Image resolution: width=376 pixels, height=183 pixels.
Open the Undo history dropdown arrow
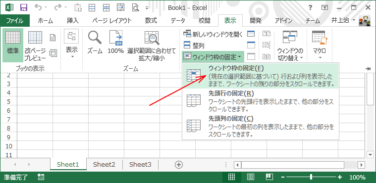(46, 7)
